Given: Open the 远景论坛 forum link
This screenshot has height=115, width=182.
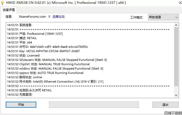Looking at the screenshot, I should 59,17.
